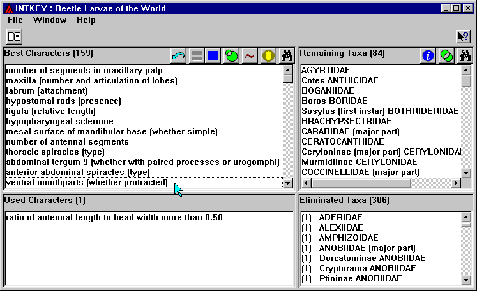Viewport: 477px width, 291px height.
Task: Click binoculars find icon in Remaining Taxa panel
Action: 465,56
